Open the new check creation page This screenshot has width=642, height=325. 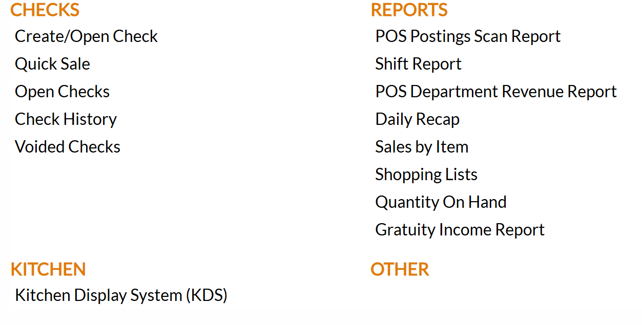tap(86, 36)
